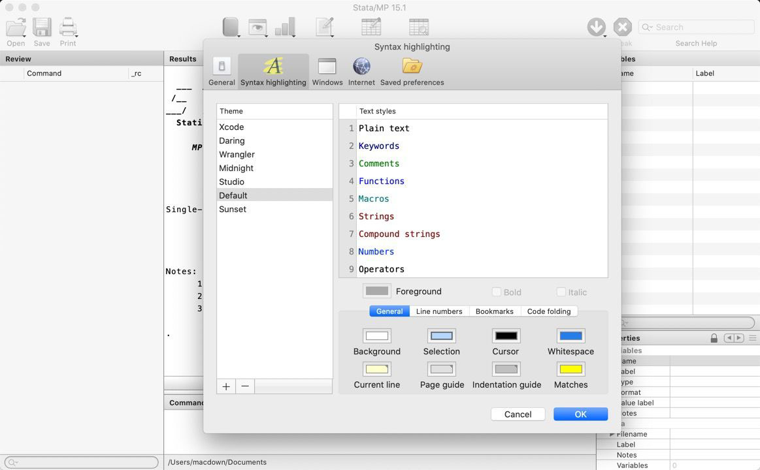
Task: Switch to the Code folding tab
Action: [549, 311]
